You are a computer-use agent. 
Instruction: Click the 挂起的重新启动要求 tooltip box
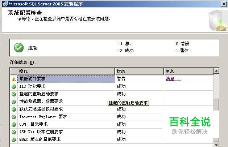pos(128,103)
